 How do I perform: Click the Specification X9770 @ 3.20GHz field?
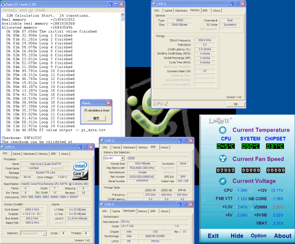pos(55,184)
